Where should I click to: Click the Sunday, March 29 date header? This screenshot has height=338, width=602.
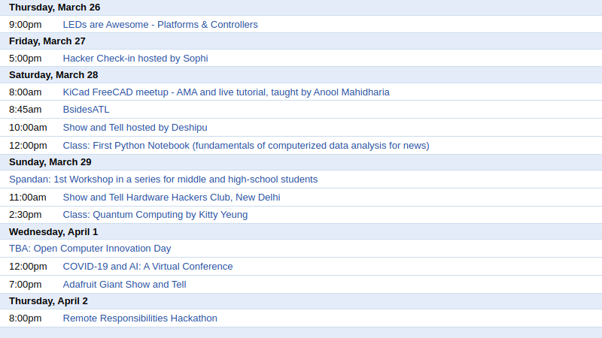[x=50, y=162]
